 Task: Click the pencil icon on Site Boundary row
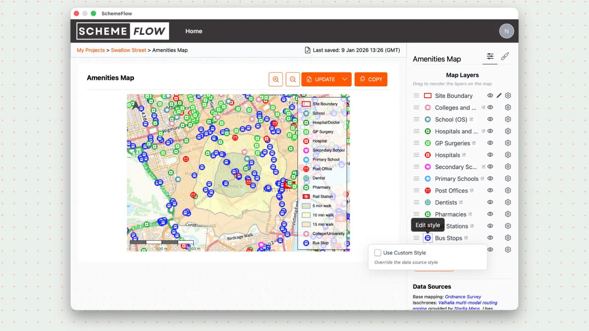point(499,96)
